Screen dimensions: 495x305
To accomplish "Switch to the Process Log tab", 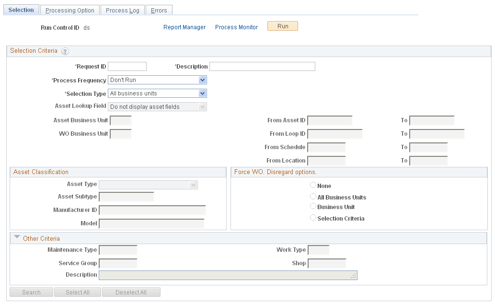I will pos(122,10).
